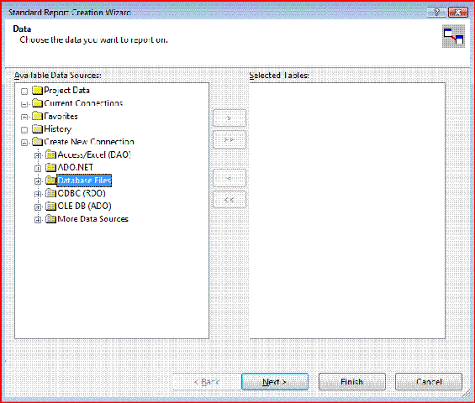Expand the Access/Excel (DAO) node

38,155
